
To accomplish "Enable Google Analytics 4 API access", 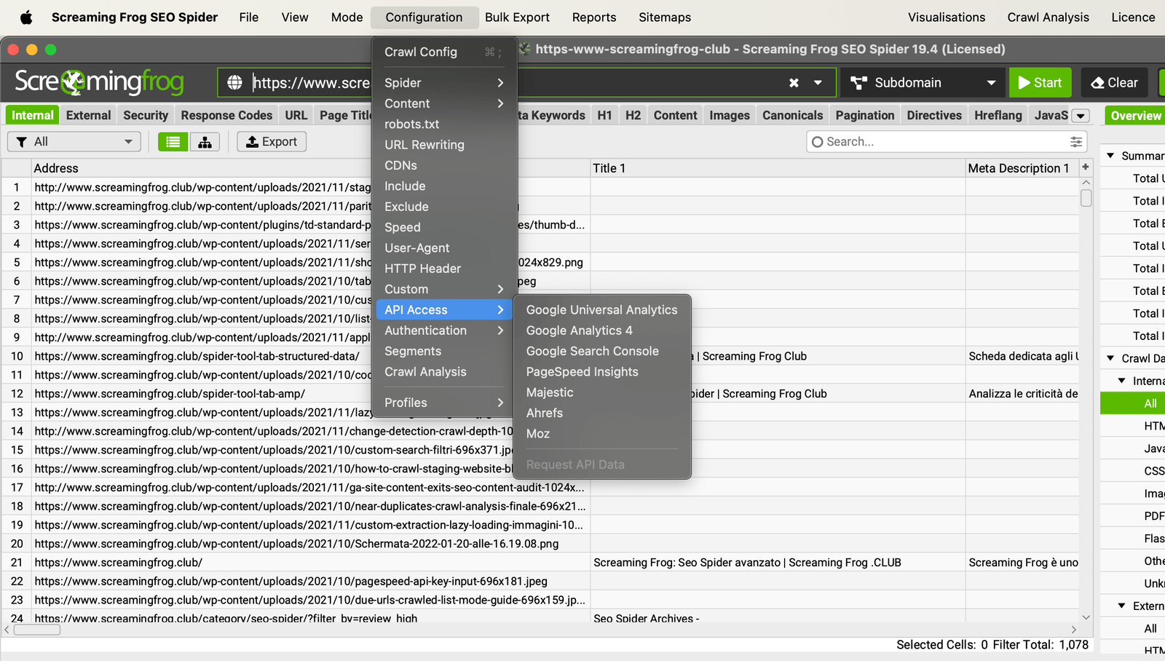I will [x=578, y=330].
